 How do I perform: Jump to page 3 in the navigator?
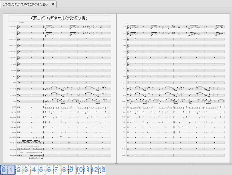point(26,170)
